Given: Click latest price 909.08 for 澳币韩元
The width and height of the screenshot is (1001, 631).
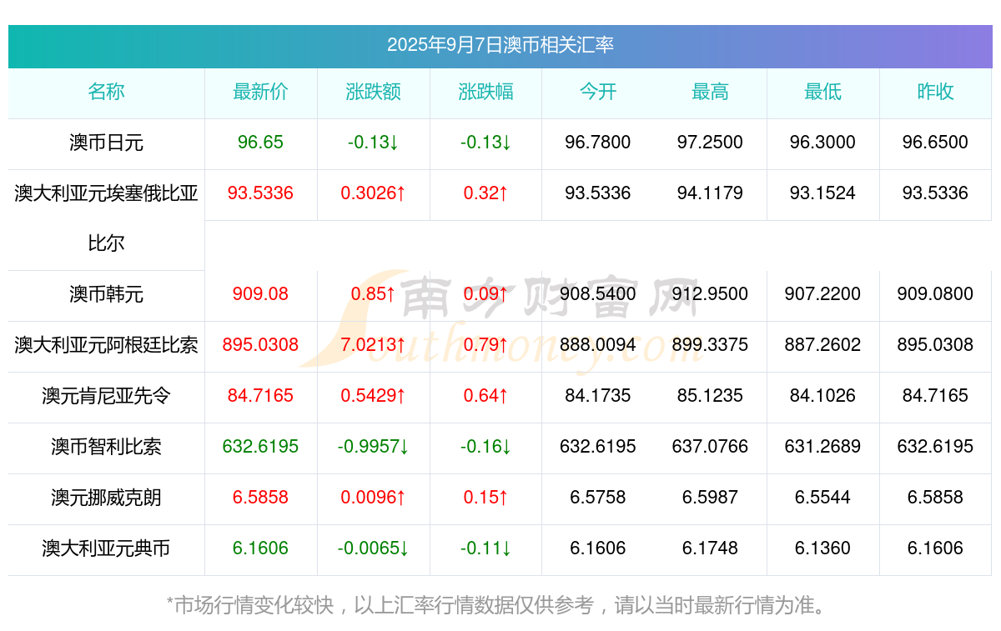Looking at the screenshot, I should click(x=260, y=294).
